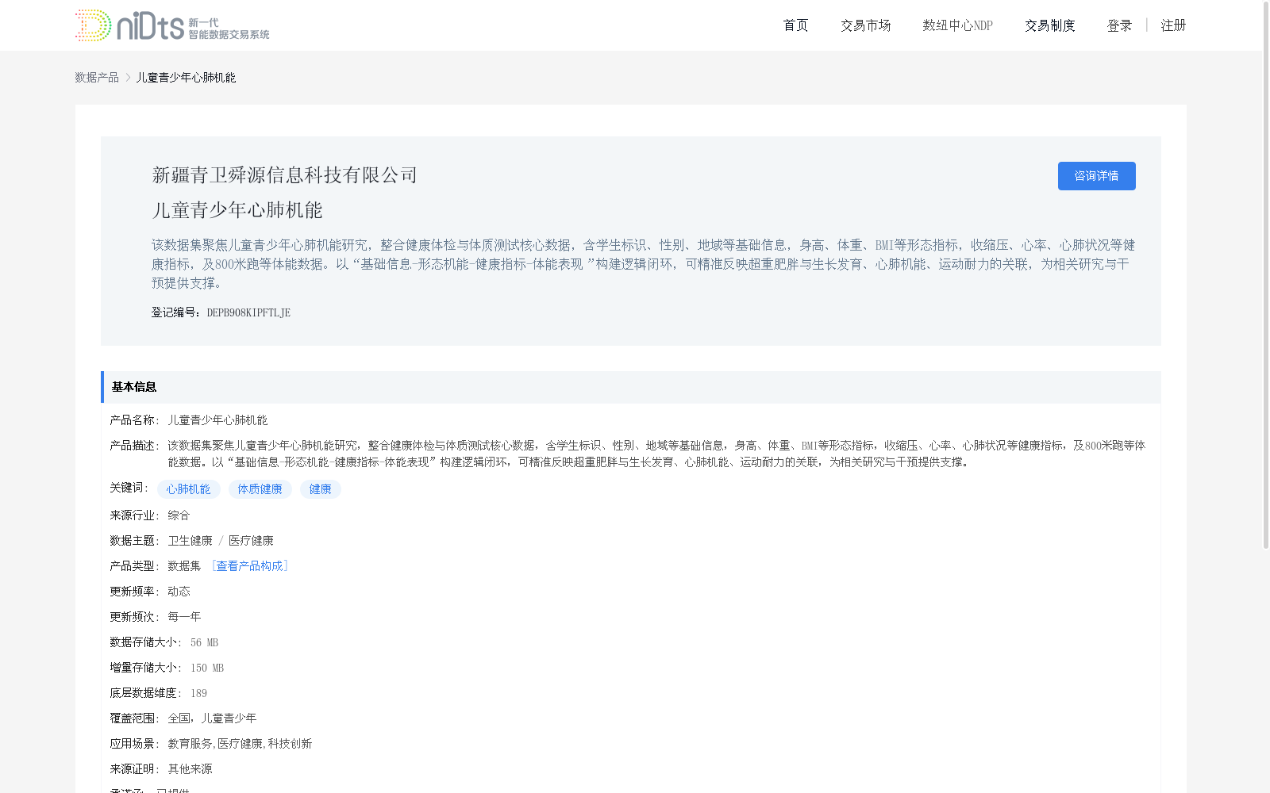Click incremental size value 150 MB

206,668
